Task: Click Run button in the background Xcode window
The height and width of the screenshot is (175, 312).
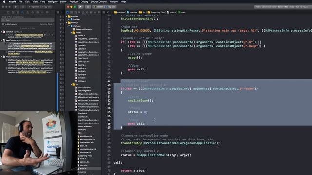Action: coord(16,7)
